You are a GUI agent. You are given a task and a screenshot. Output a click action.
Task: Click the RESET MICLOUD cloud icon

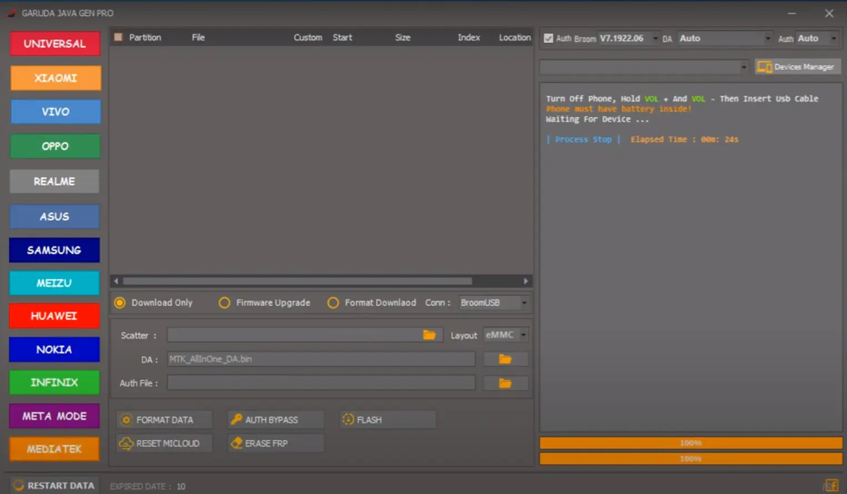point(127,443)
